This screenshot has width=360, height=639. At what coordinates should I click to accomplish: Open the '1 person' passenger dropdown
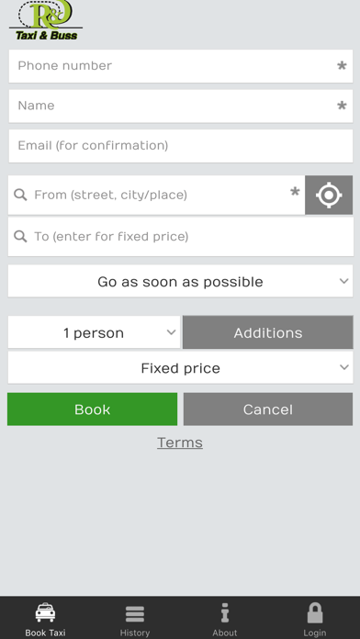coord(94,332)
